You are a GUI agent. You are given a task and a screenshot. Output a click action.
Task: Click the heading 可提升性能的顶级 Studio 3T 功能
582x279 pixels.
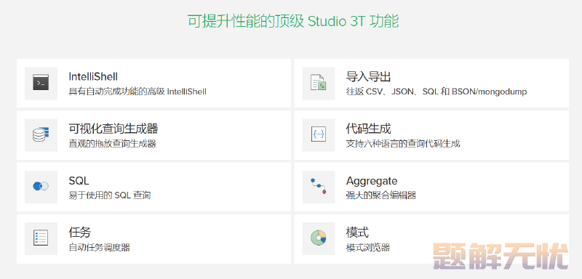pos(293,22)
